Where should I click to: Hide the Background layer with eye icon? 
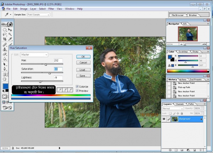point(164,119)
